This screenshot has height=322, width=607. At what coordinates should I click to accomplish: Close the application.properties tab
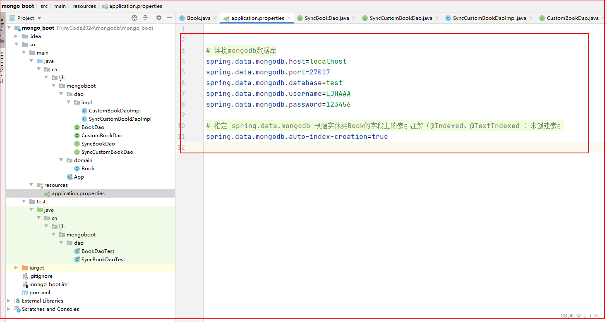[x=289, y=18]
